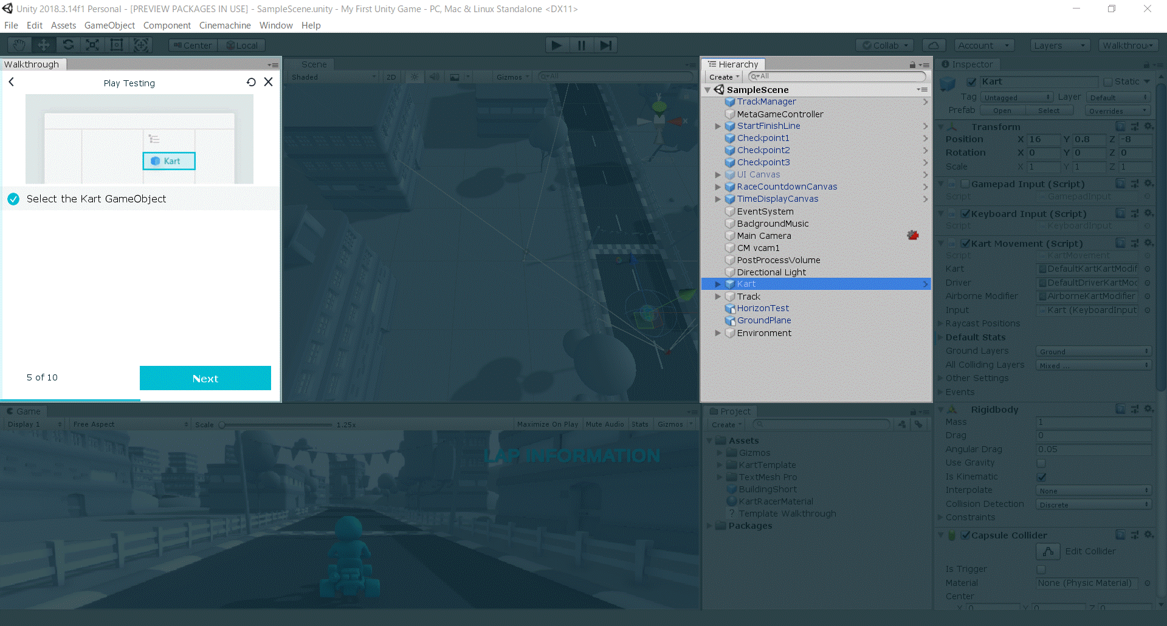This screenshot has width=1167, height=626.
Task: Enable the Gamepad Input script checkbox
Action: click(x=965, y=184)
